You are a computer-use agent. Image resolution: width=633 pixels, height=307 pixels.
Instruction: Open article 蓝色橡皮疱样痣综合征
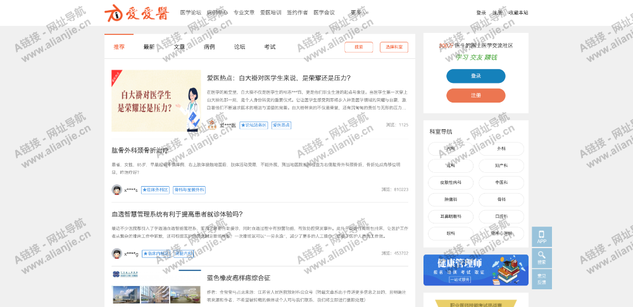click(239, 278)
